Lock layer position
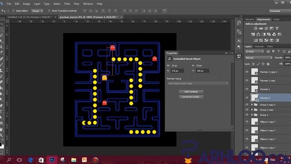The width and height of the screenshot is (291, 164). pyautogui.click(x=263, y=64)
